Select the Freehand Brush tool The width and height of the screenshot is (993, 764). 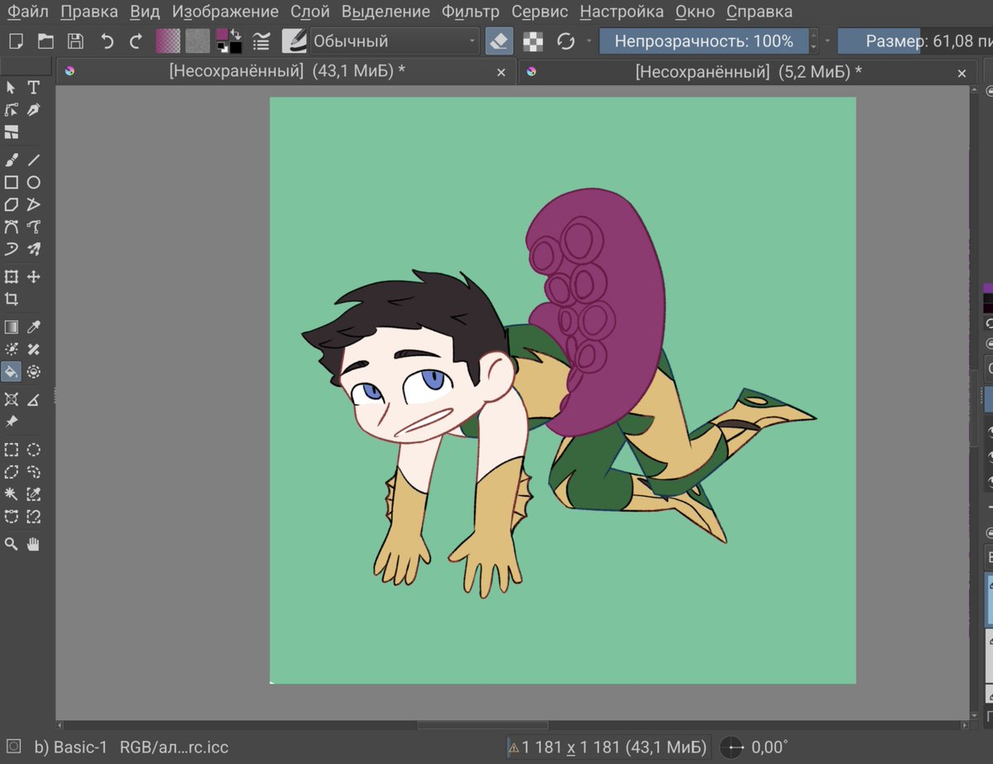point(12,160)
